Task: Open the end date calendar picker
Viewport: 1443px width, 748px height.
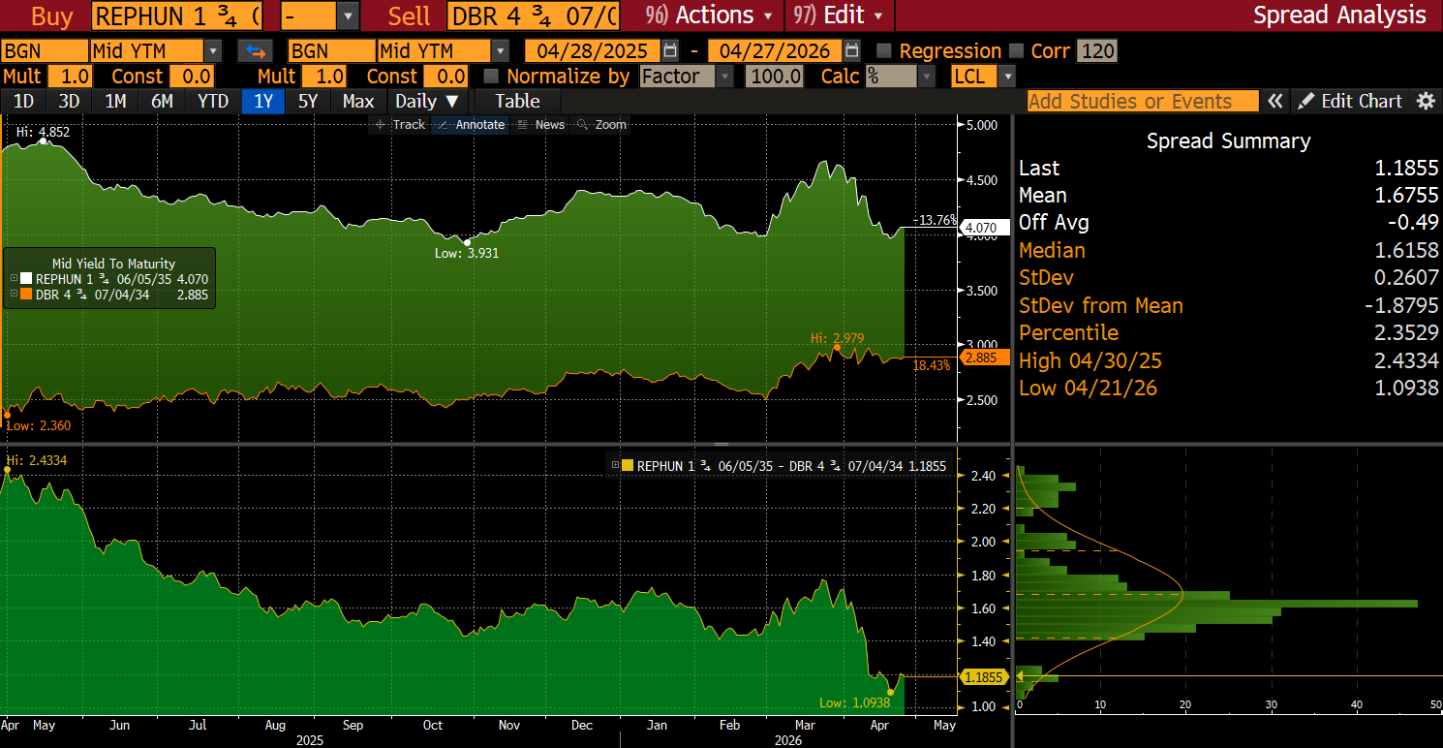Action: pos(851,51)
